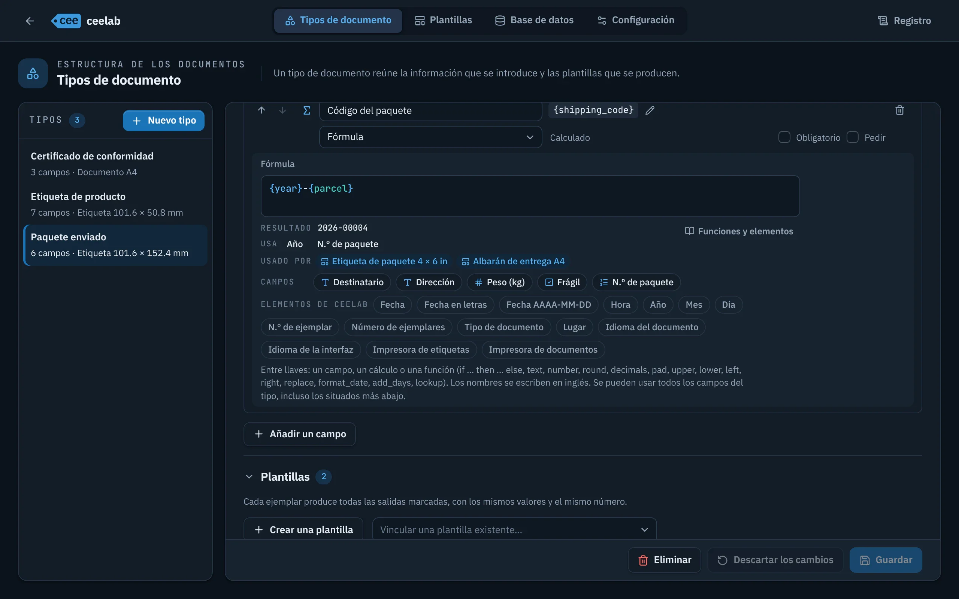The height and width of the screenshot is (599, 959).
Task: Click the structure icon beside Tipos de documento heading
Action: pos(33,73)
